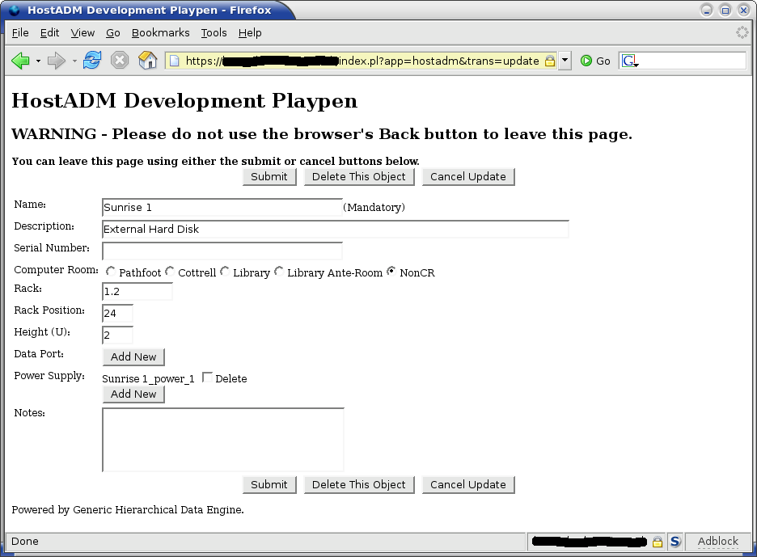757x557 pixels.
Task: Open the Adblock status bar item
Action: click(x=717, y=542)
